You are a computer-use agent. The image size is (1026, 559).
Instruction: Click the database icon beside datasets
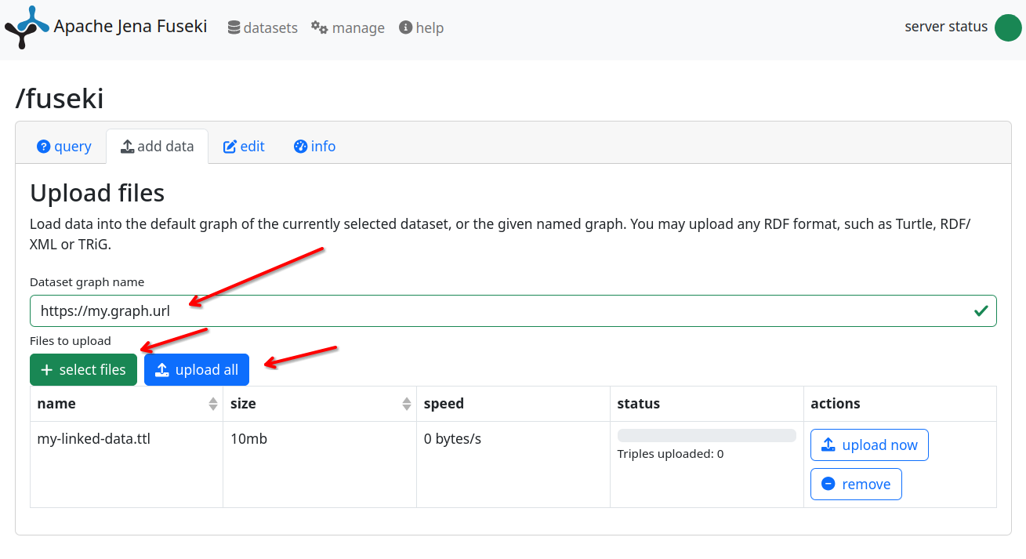[234, 27]
